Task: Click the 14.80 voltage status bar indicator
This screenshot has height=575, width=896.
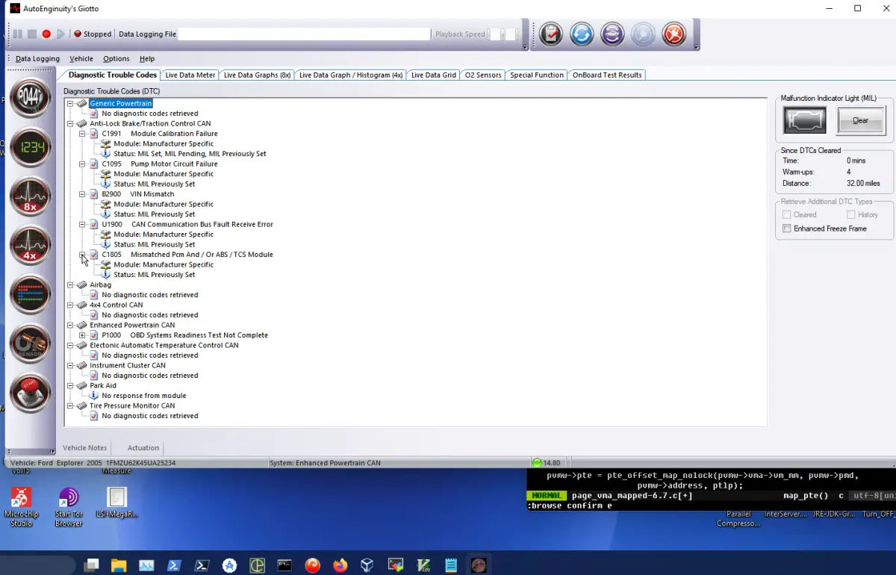Action: point(547,463)
